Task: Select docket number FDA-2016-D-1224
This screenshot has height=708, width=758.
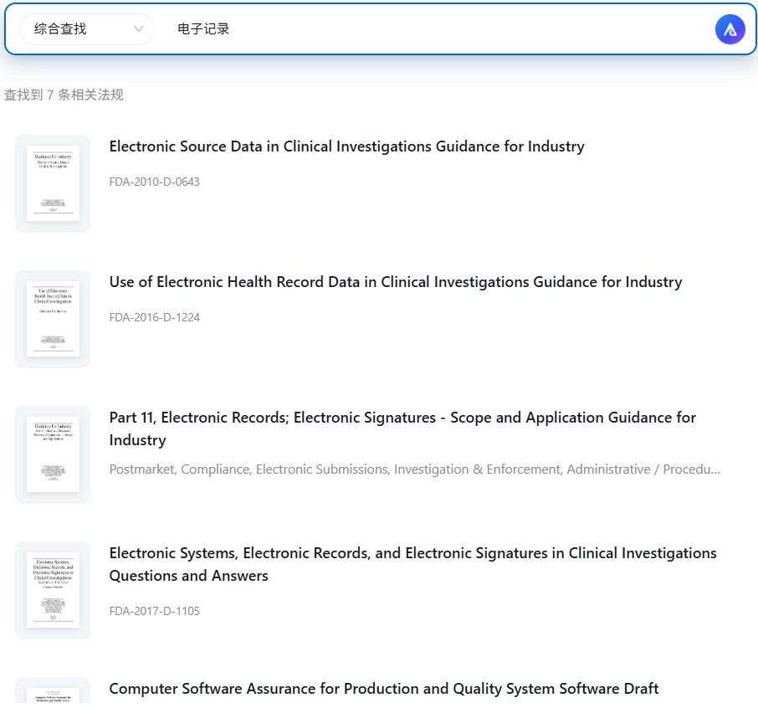Action: point(154,317)
